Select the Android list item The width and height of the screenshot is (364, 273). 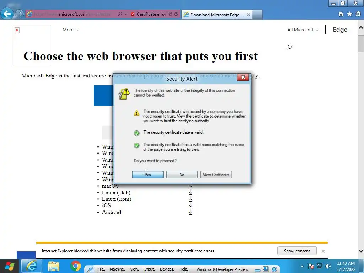click(111, 212)
